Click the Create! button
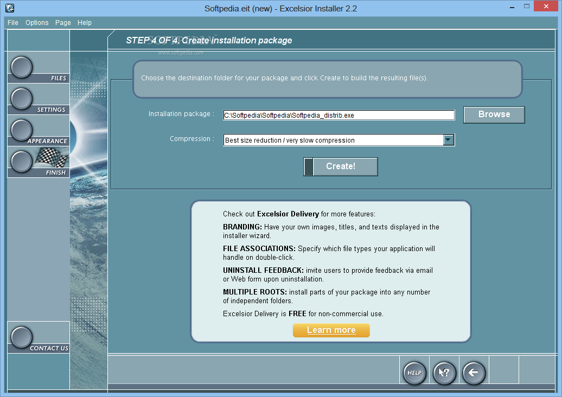Image resolution: width=562 pixels, height=397 pixels. [x=341, y=167]
